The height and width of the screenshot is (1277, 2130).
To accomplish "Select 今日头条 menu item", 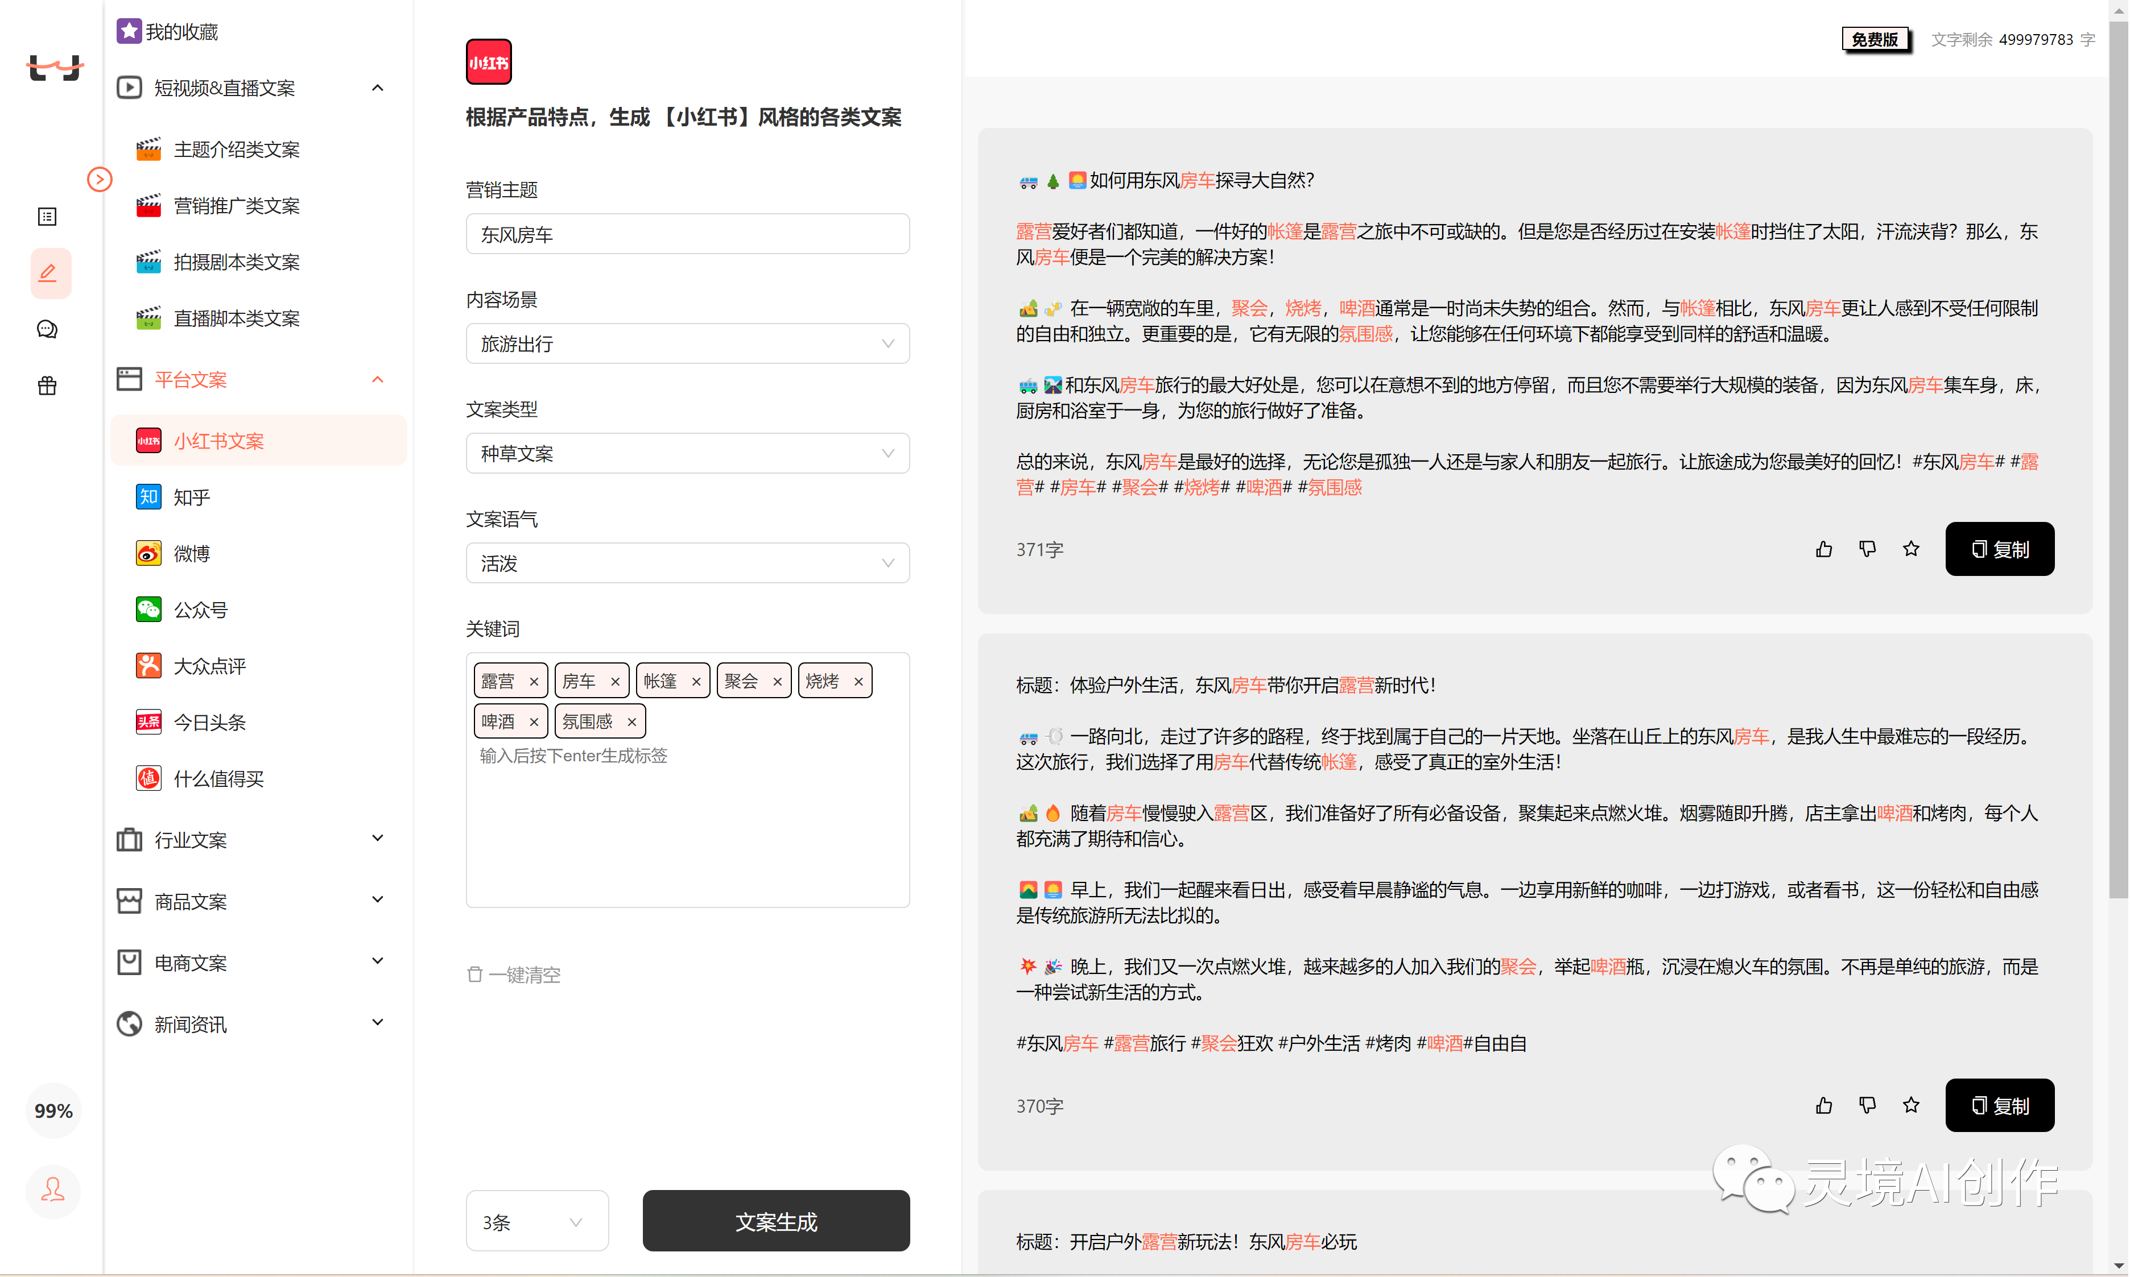I will point(258,723).
